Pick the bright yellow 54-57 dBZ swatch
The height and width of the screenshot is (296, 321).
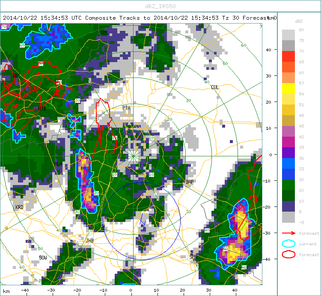pos(288,89)
